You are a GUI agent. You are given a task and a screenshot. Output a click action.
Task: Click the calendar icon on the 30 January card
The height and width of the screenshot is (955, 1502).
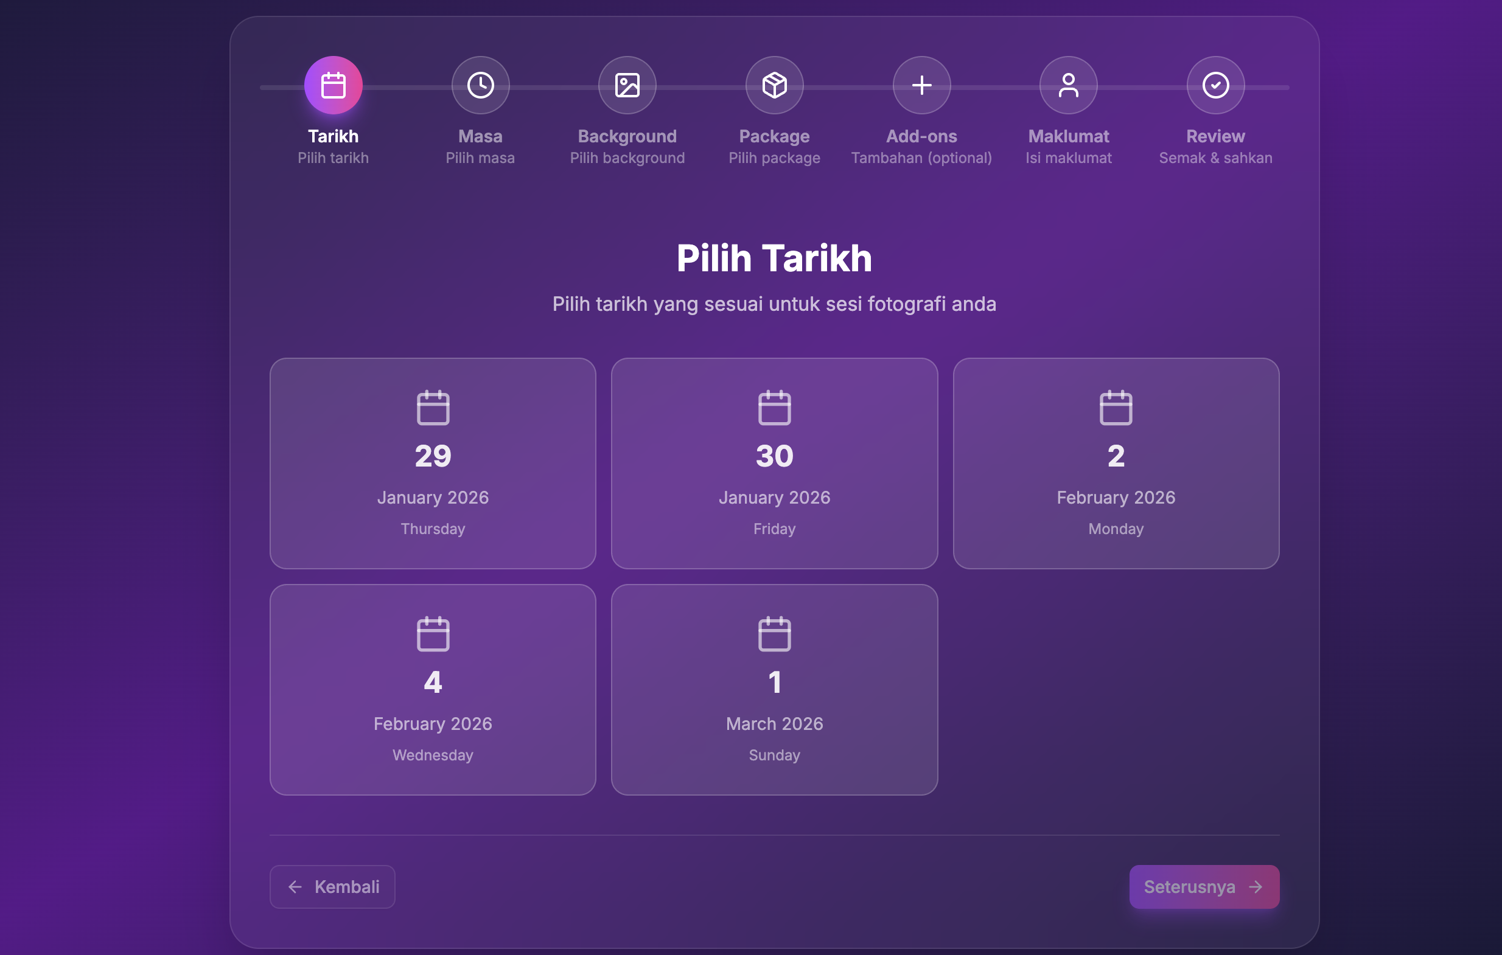tap(774, 408)
